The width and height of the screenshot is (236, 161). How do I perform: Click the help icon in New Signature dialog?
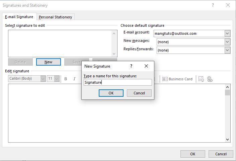tap(131, 66)
